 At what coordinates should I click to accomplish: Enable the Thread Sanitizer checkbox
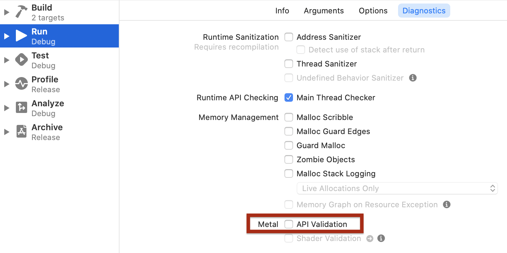click(289, 64)
